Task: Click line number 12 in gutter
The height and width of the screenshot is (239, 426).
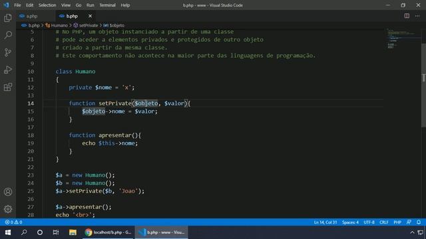Action: 31,88
